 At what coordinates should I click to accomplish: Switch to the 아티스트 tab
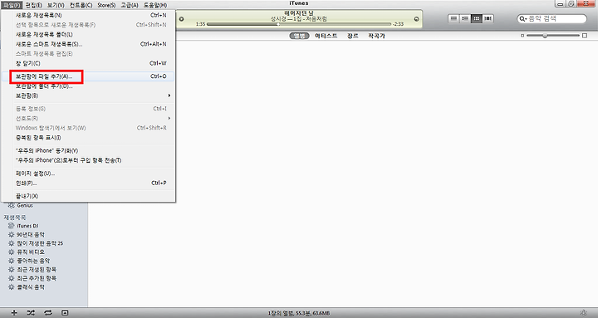[x=326, y=36]
